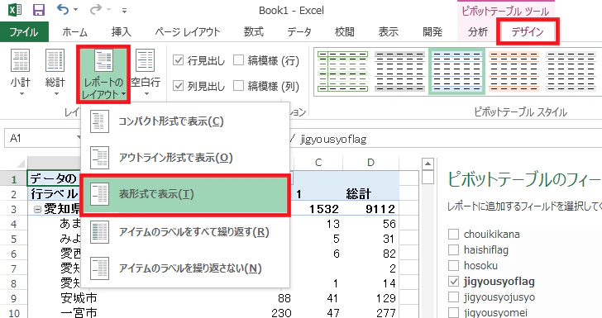Select 表形式で表示 layout option

click(x=185, y=194)
